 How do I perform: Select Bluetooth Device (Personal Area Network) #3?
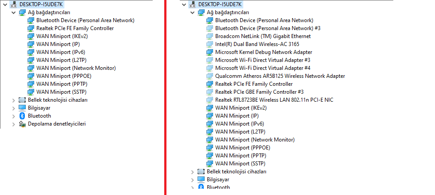point(268,28)
